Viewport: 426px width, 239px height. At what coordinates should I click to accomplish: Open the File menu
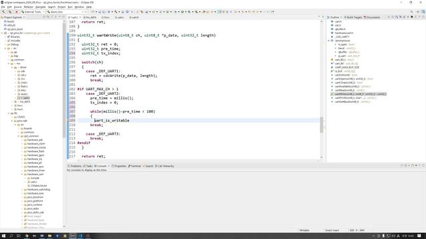coord(3,7)
